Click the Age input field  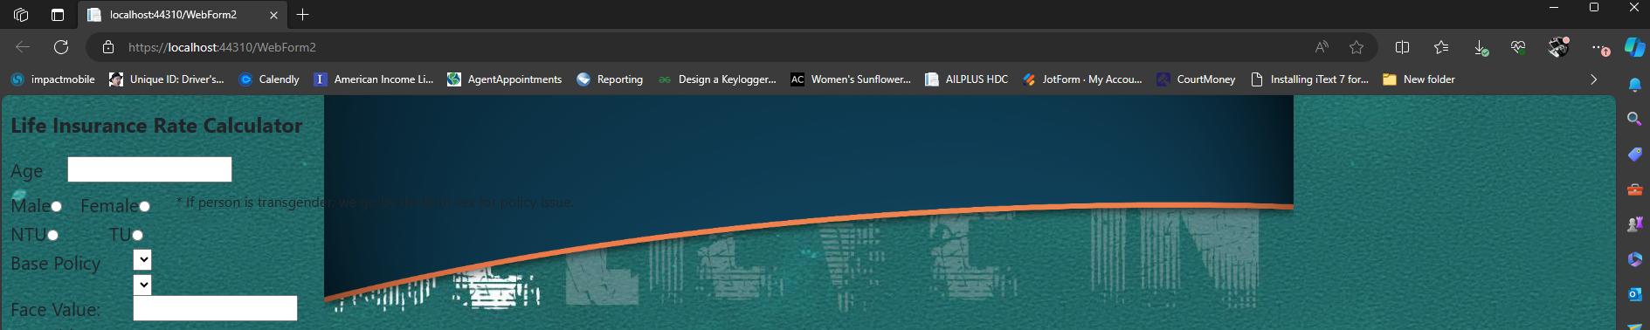coord(149,169)
